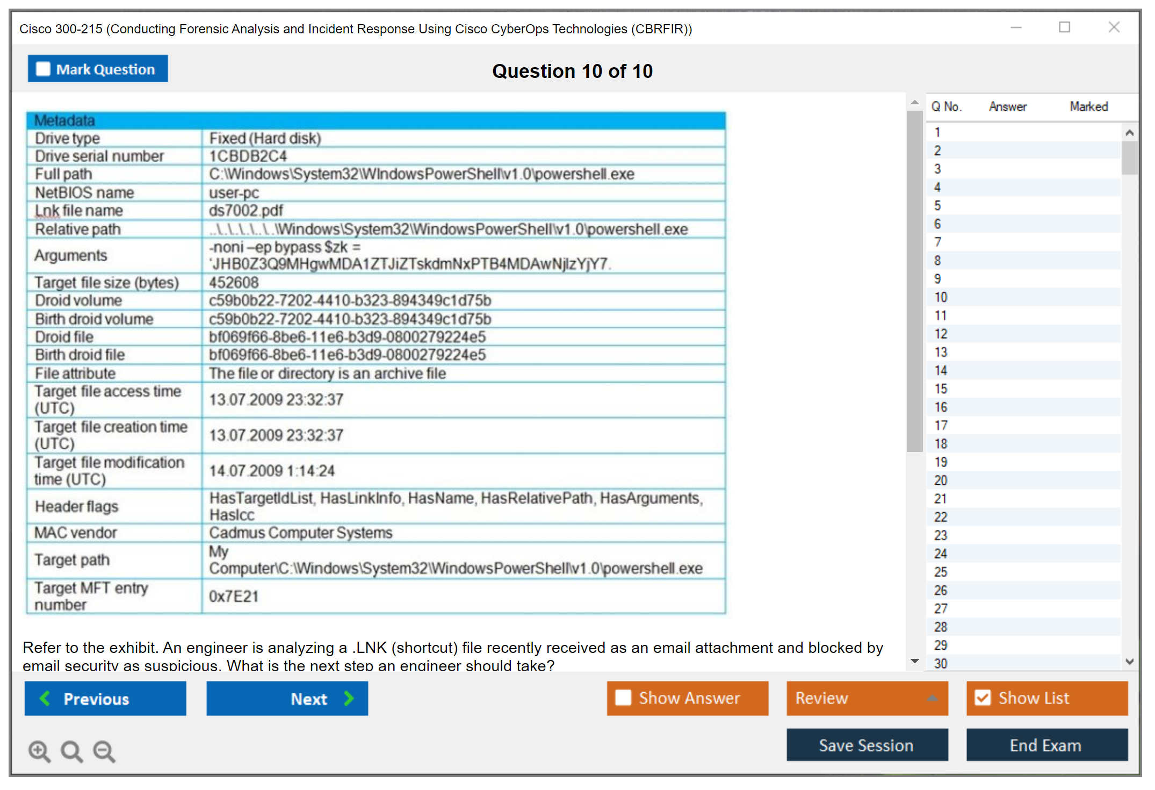This screenshot has width=1155, height=790.
Task: Click the Answer column header
Action: point(1007,106)
